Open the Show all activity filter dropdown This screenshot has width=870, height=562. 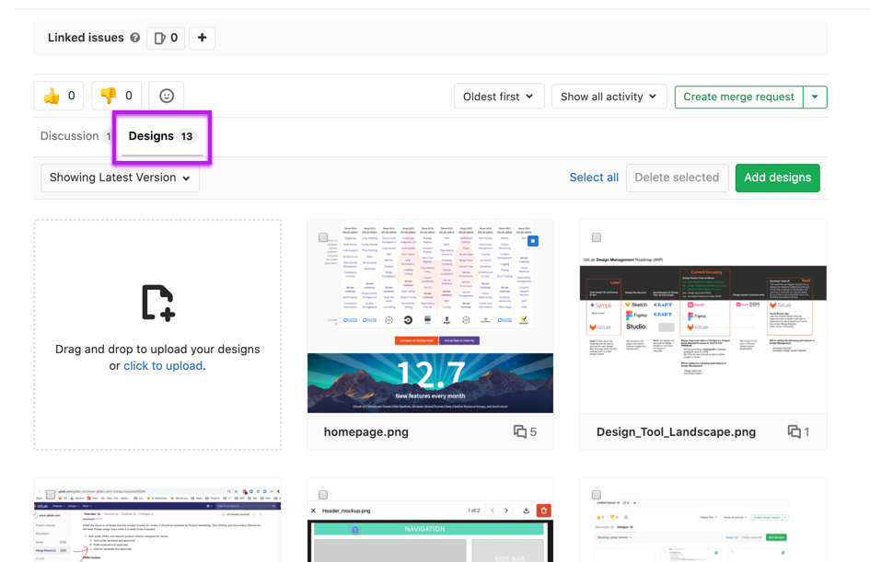pos(608,96)
